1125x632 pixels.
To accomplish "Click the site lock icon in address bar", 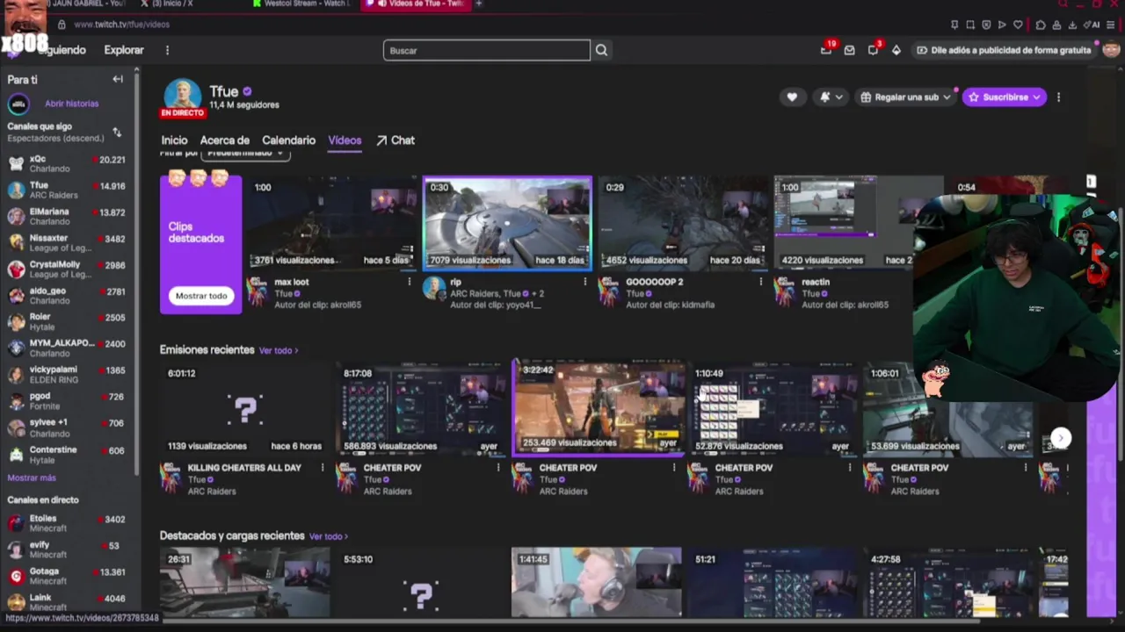I will click(x=62, y=25).
